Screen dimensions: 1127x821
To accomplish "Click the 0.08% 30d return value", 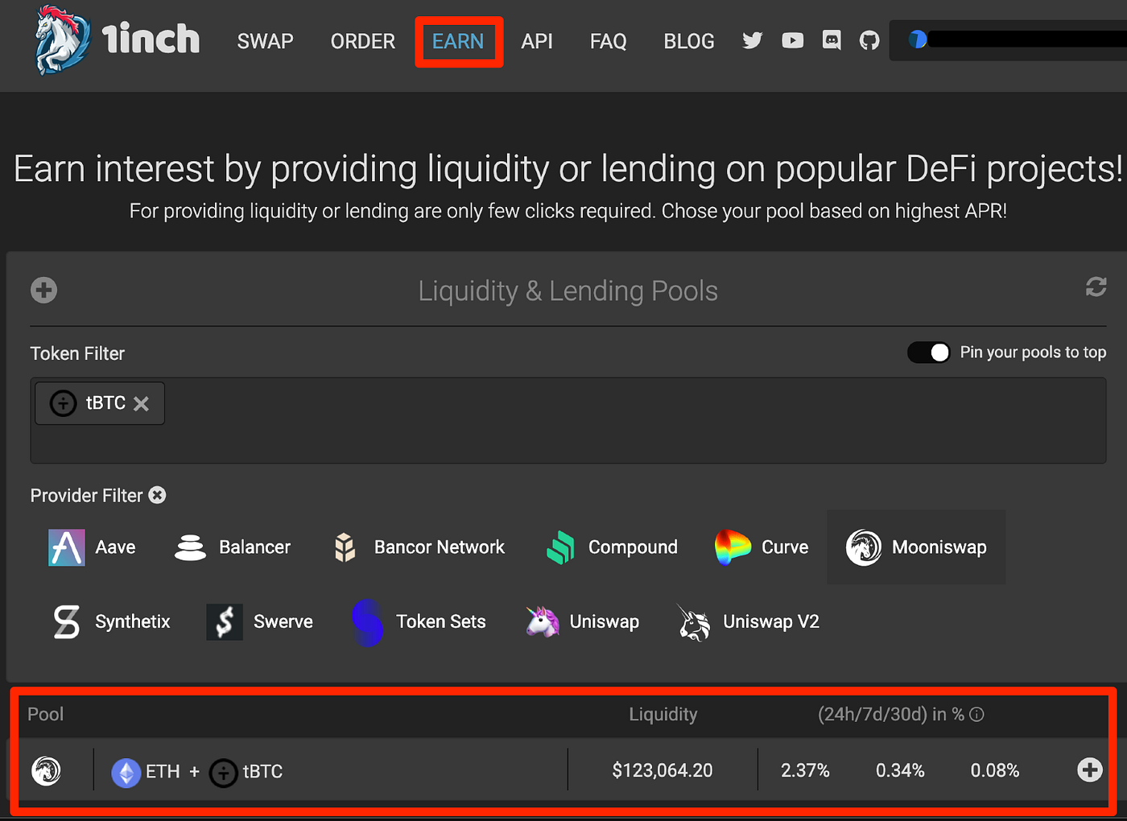I will click(x=995, y=770).
